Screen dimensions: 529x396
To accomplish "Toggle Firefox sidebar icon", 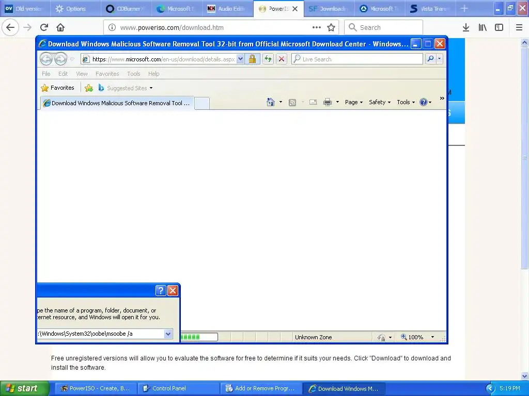I will [499, 27].
